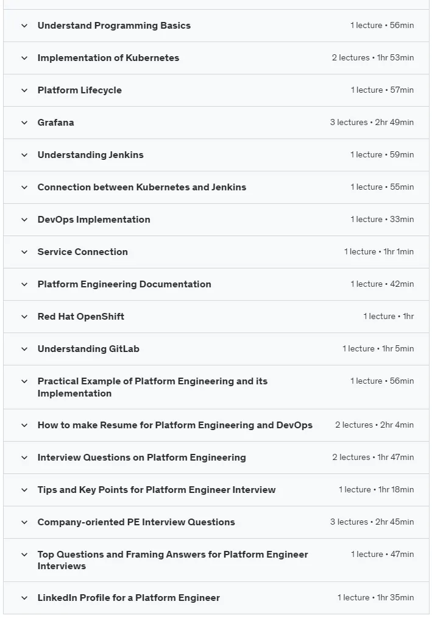Click chevron for LinkedIn Profile for a Platform Engineer
The width and height of the screenshot is (432, 618).
pos(24,598)
